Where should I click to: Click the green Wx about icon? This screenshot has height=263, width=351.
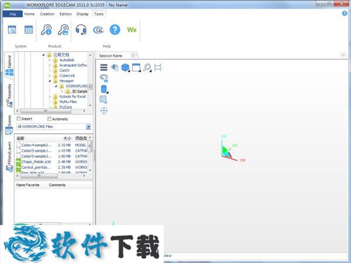pyautogui.click(x=132, y=30)
